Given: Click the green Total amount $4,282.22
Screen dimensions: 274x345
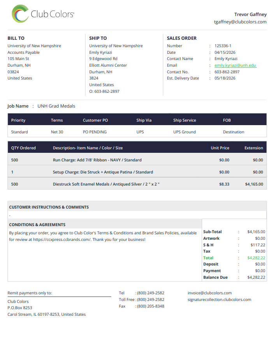Looking at the screenshot, I should [x=256, y=258].
